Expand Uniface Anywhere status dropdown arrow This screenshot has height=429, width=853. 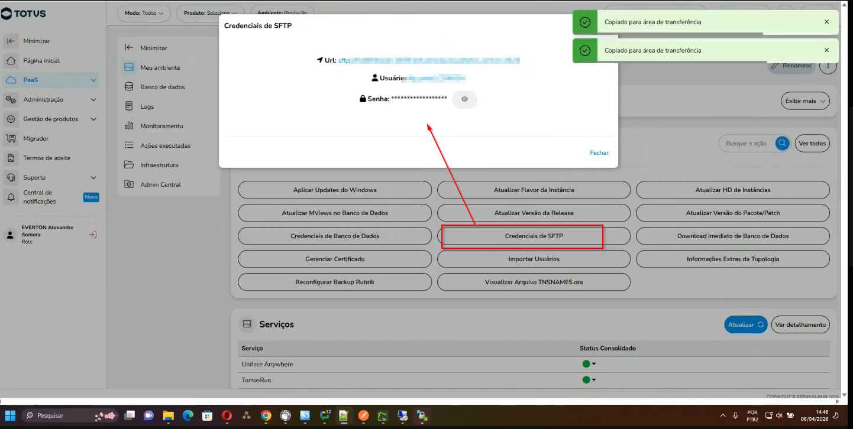point(593,364)
